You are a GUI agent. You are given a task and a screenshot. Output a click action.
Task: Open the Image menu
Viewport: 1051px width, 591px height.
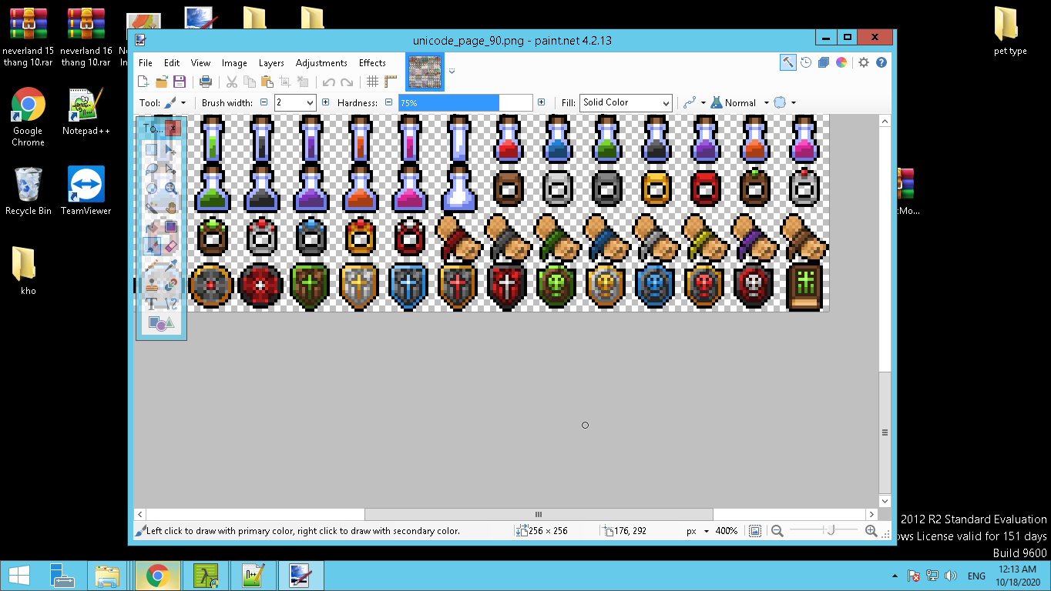(234, 63)
